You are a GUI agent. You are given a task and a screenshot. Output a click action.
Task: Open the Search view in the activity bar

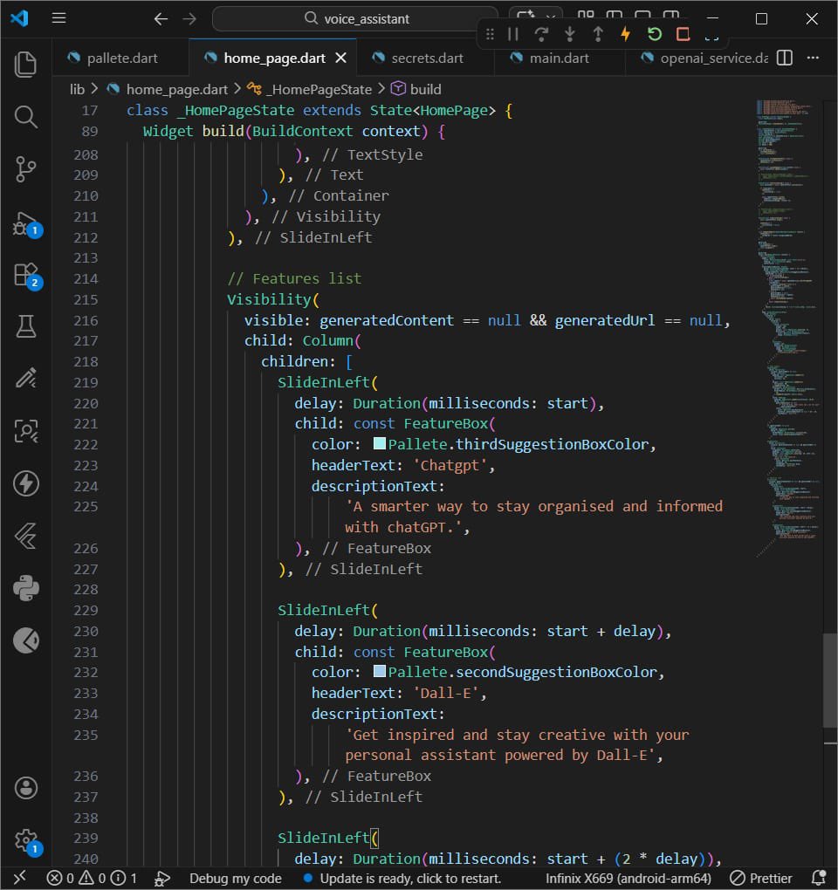25,116
